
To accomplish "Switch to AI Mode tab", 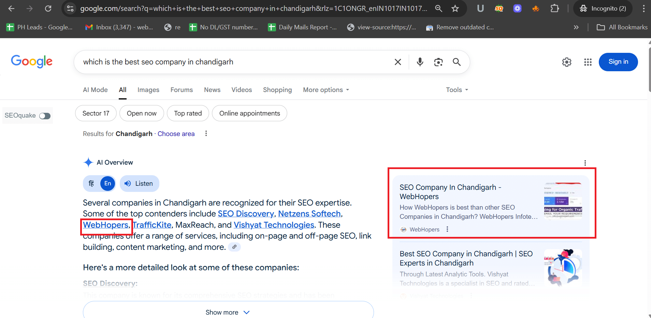I will pyautogui.click(x=95, y=90).
